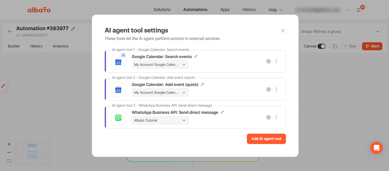Open settings gear for Add event (quick) tool
Viewport: 389px width, 171px height.
(x=268, y=90)
